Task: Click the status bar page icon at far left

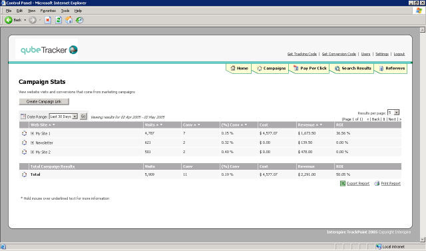Action: pos(3,246)
